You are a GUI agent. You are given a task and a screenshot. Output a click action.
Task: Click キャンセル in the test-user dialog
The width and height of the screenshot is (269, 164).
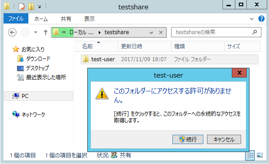224,139
